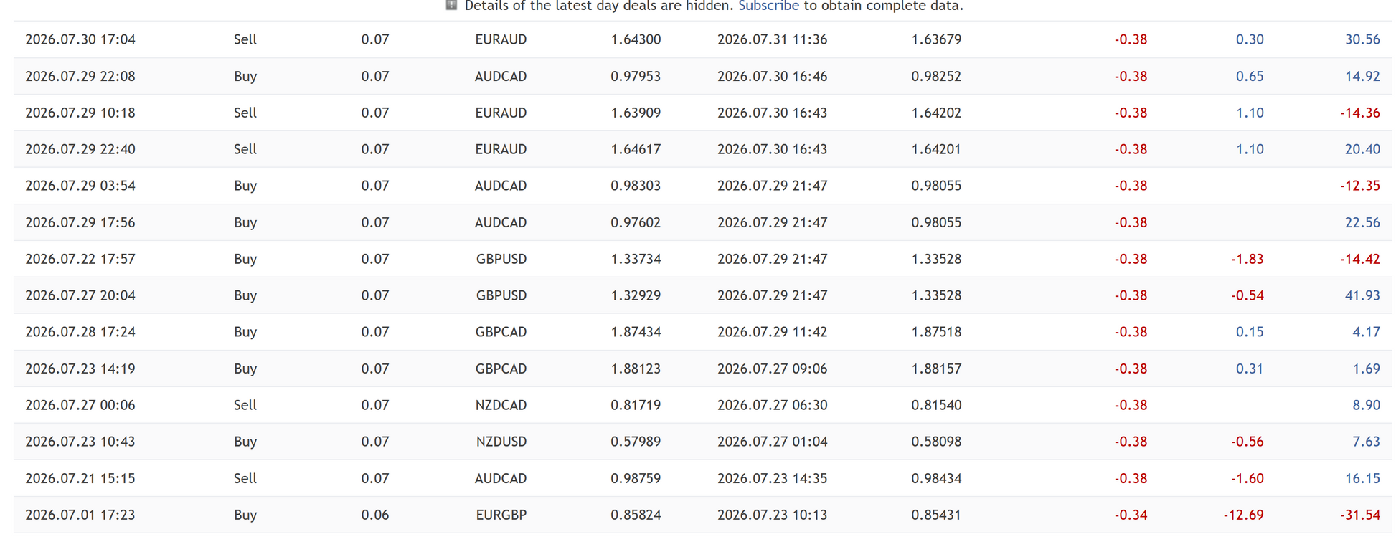Select the NZDCAD symbol cell
The width and height of the screenshot is (1396, 542).
click(x=501, y=405)
